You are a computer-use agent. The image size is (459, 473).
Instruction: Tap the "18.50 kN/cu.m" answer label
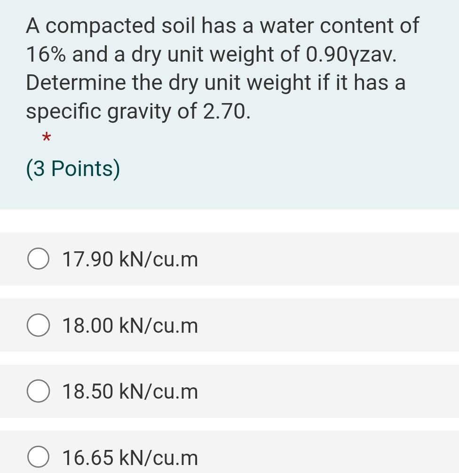click(x=130, y=392)
